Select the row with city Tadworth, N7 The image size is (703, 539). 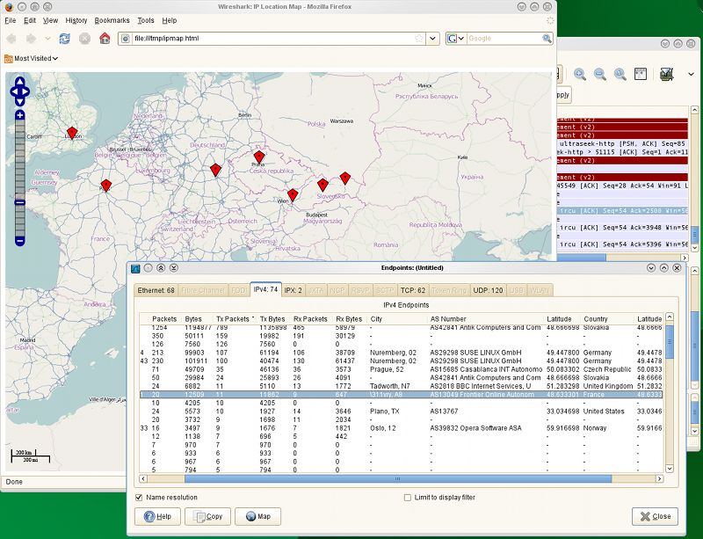coord(402,386)
